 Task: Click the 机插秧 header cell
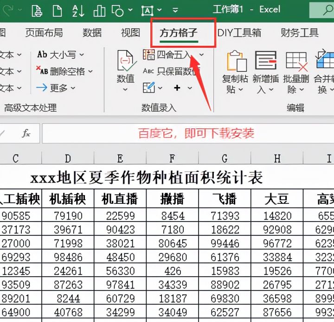click(x=68, y=199)
